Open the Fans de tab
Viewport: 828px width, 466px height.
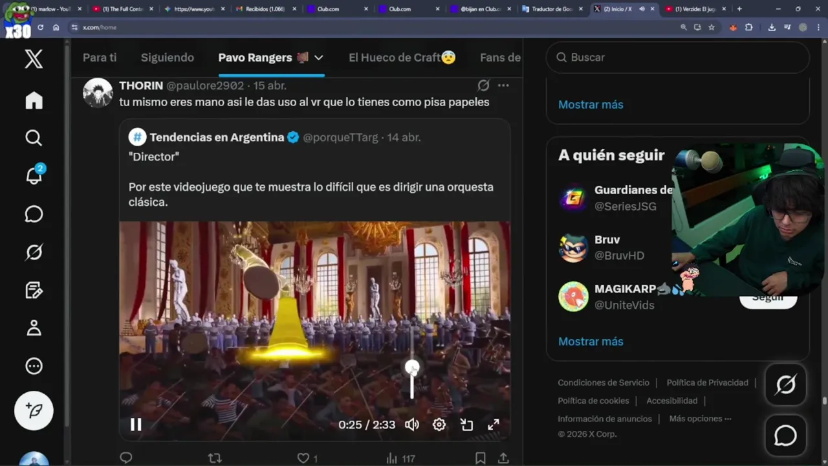click(500, 58)
